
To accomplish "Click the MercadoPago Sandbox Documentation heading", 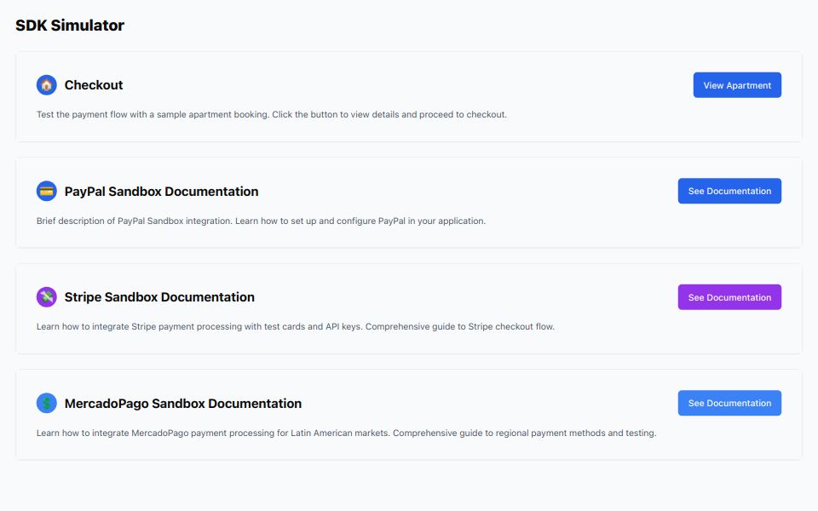I will point(183,403).
